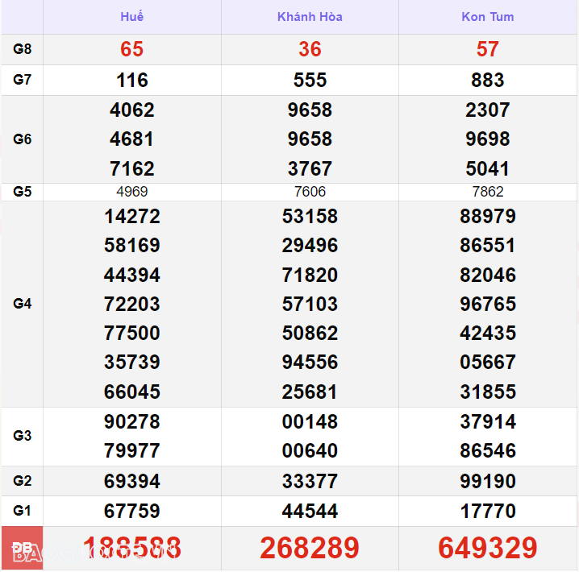Screen dimensions: 579x572
Task: Click the G1 row label
Action: point(23,511)
